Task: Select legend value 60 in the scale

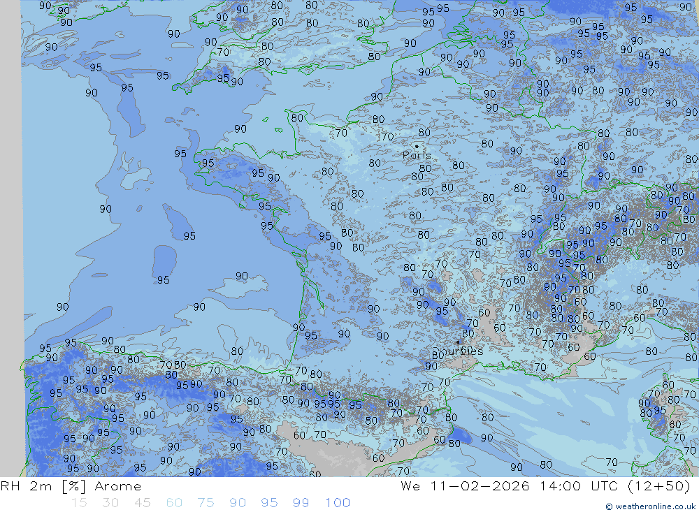Action: click(174, 503)
